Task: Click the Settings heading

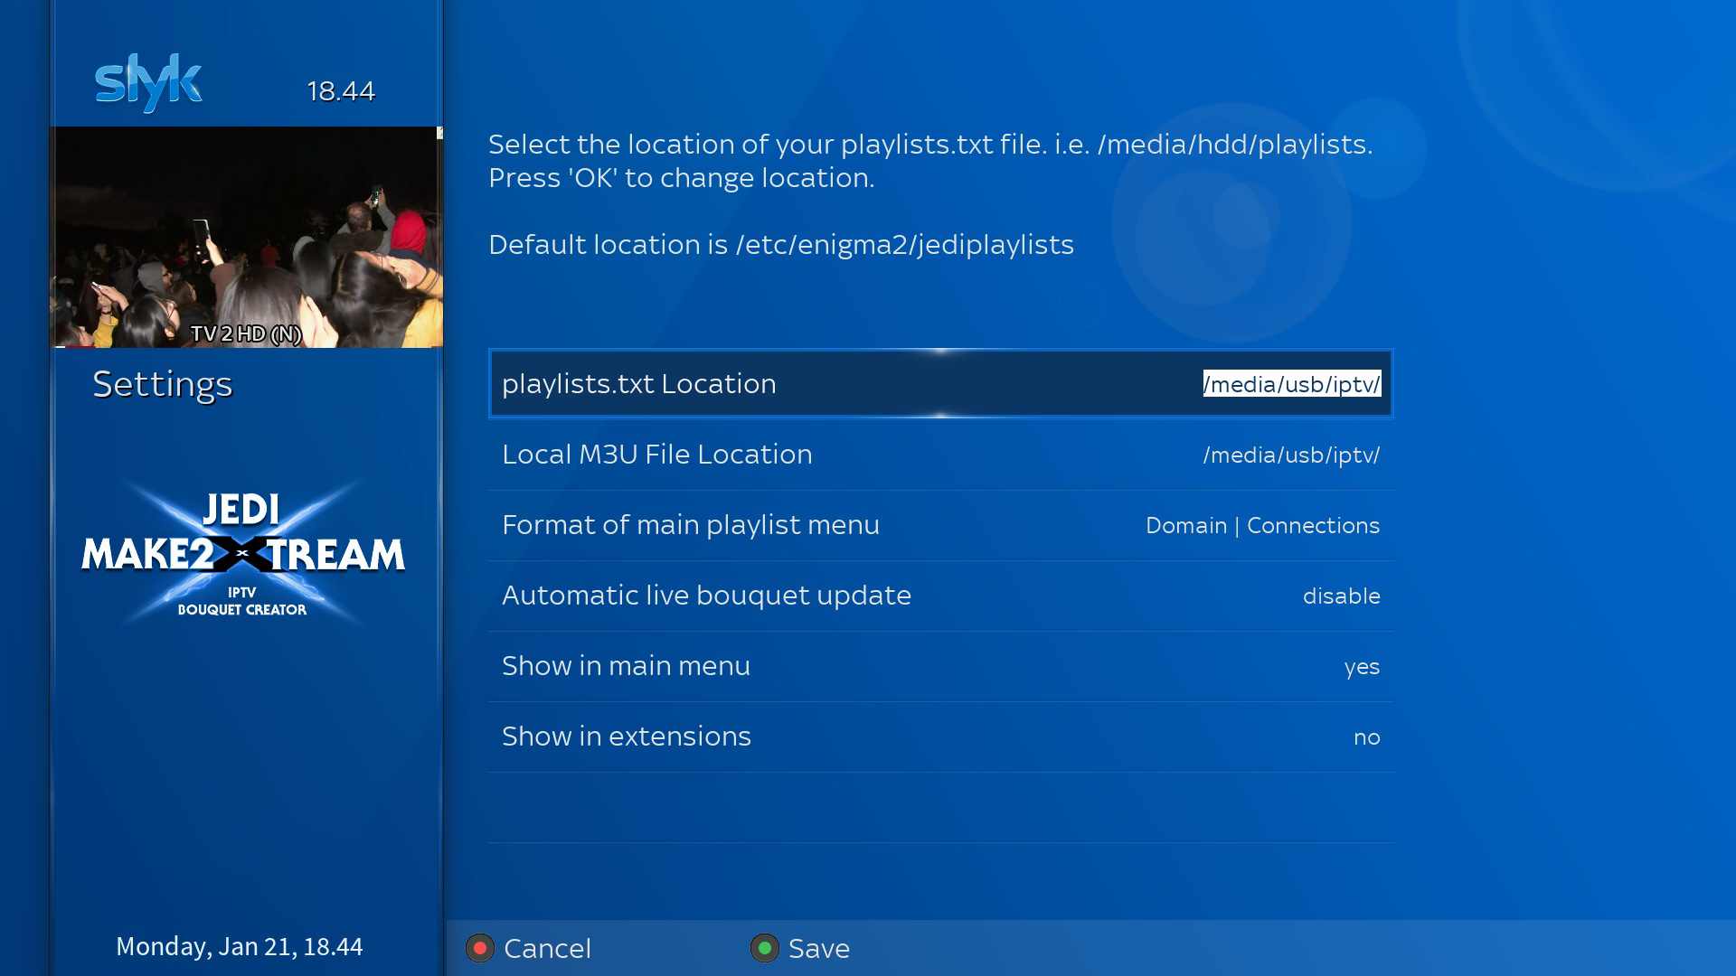Action: coord(163,384)
